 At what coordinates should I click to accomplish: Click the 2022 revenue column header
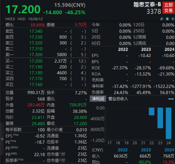123,150
